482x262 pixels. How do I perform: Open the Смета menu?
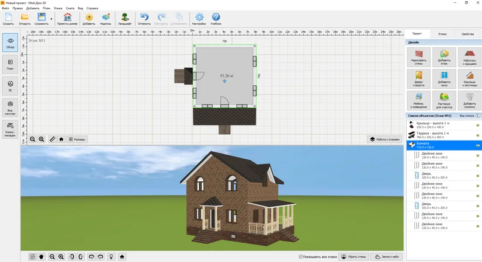(70, 8)
